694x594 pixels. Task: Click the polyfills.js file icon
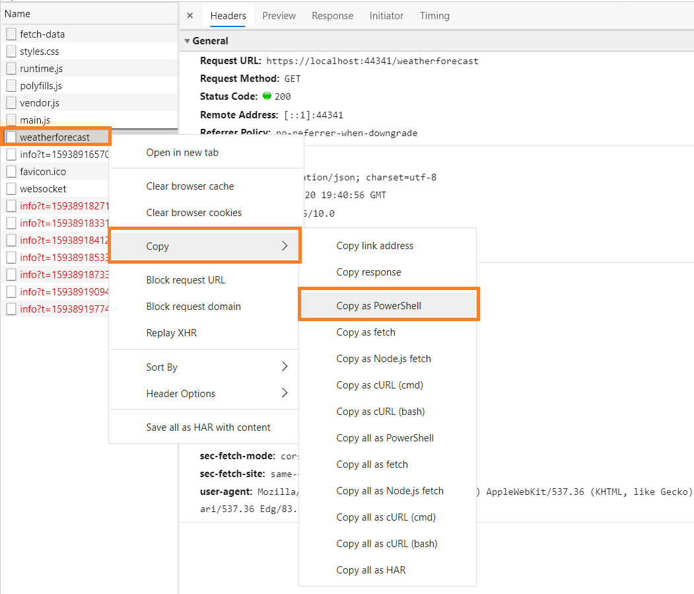[11, 85]
